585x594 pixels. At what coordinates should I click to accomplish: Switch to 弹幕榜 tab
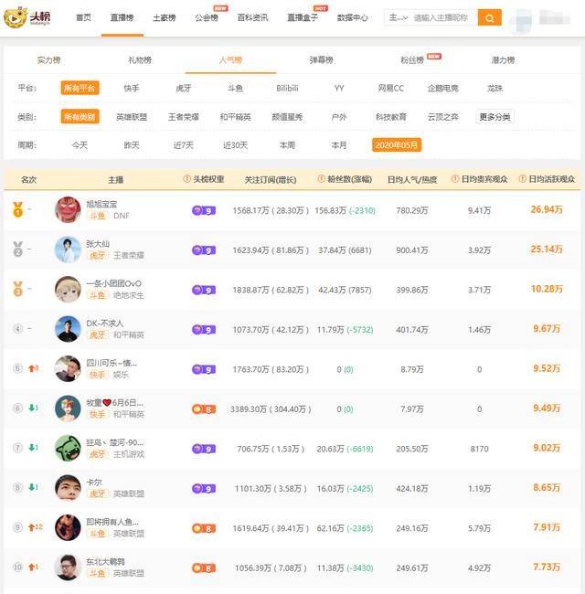point(322,59)
